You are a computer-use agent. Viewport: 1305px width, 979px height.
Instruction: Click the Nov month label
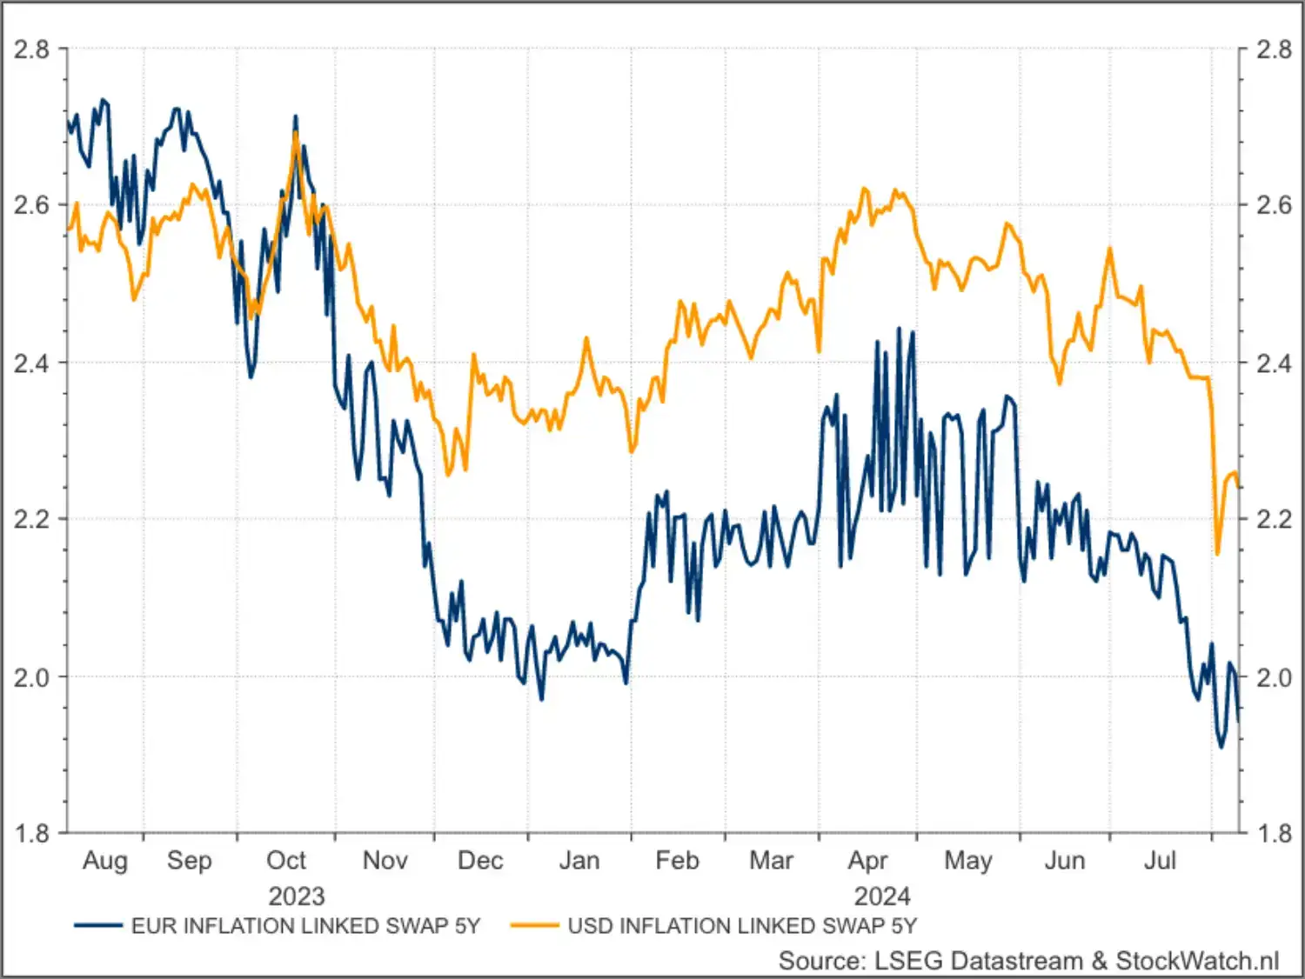tap(385, 860)
